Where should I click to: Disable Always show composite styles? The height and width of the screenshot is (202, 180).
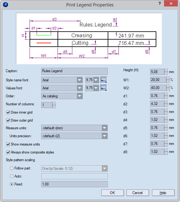click(8, 152)
